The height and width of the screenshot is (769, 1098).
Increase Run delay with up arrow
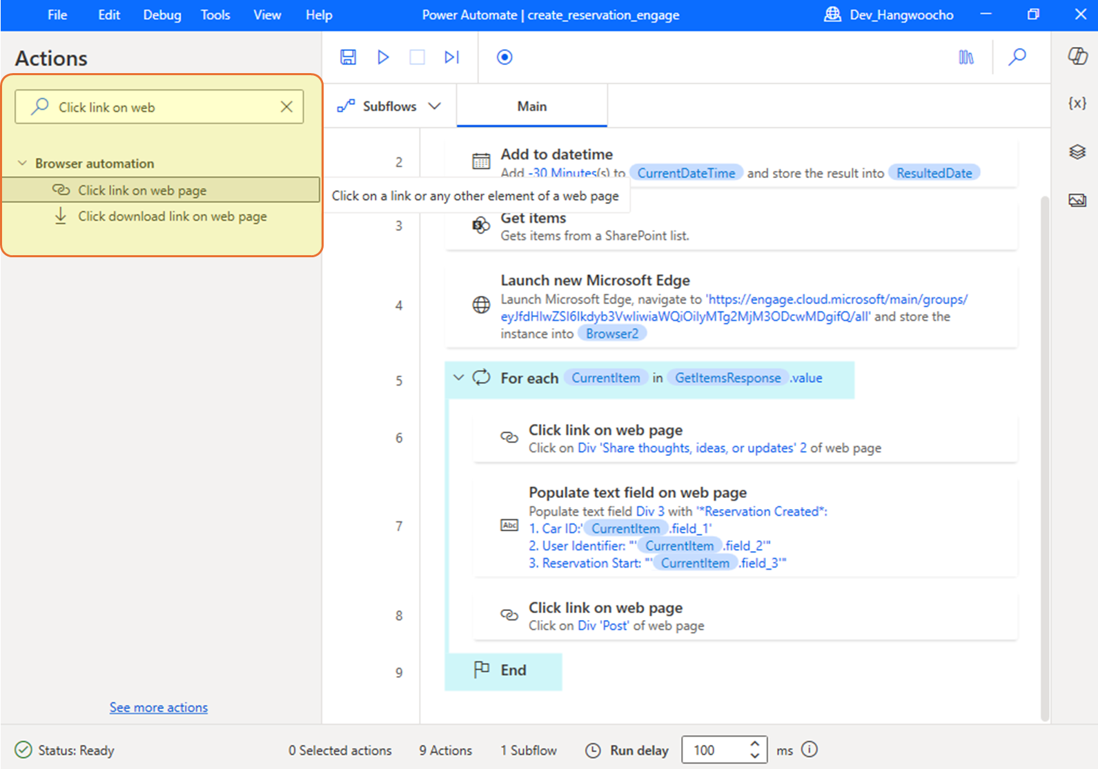tap(755, 744)
